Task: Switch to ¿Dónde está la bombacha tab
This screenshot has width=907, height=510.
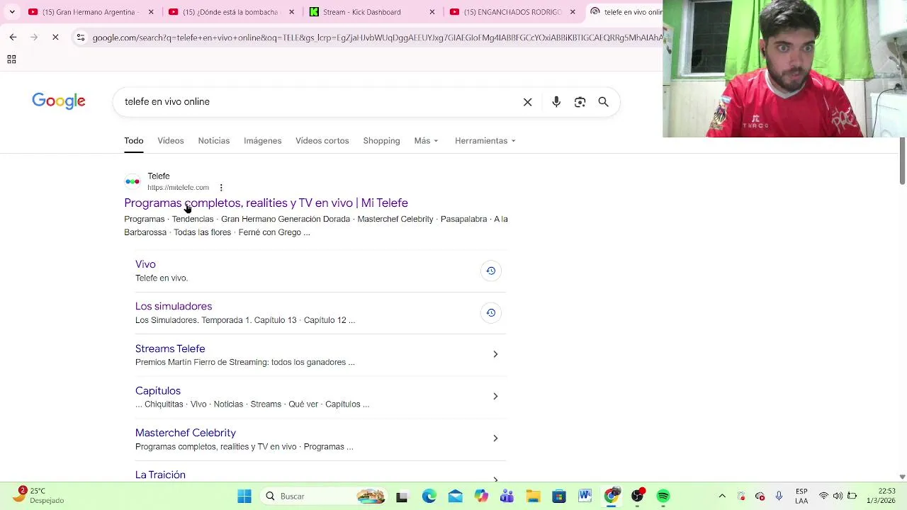Action: pos(230,12)
